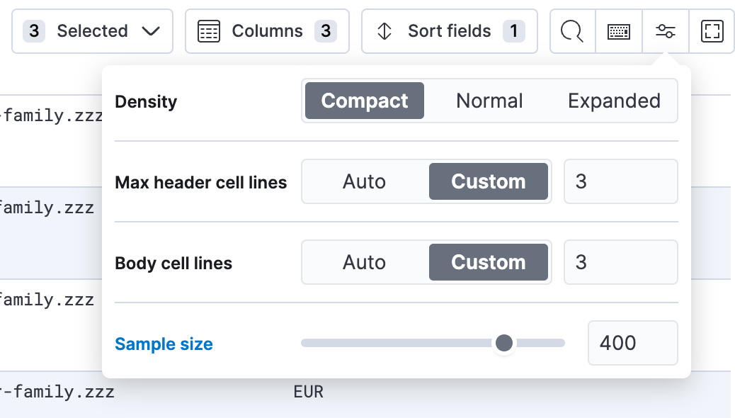Click the Sort fields arrows icon

(x=383, y=31)
